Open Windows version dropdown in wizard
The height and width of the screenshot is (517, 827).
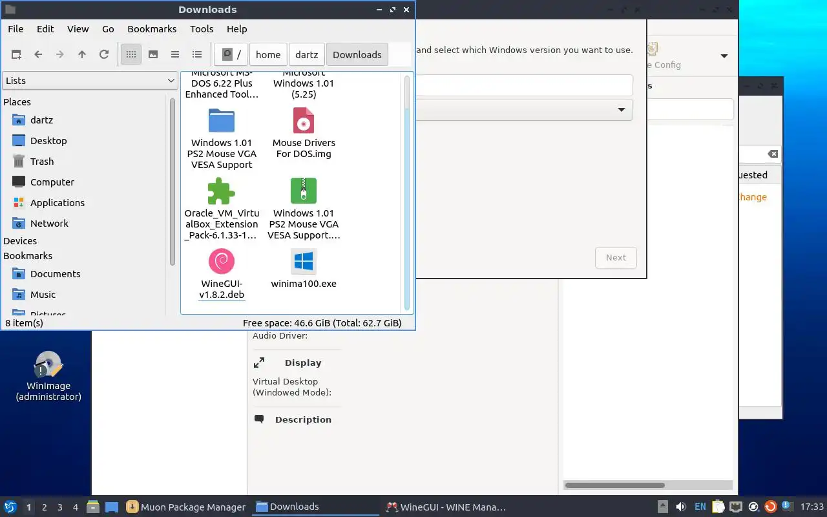[525, 110]
